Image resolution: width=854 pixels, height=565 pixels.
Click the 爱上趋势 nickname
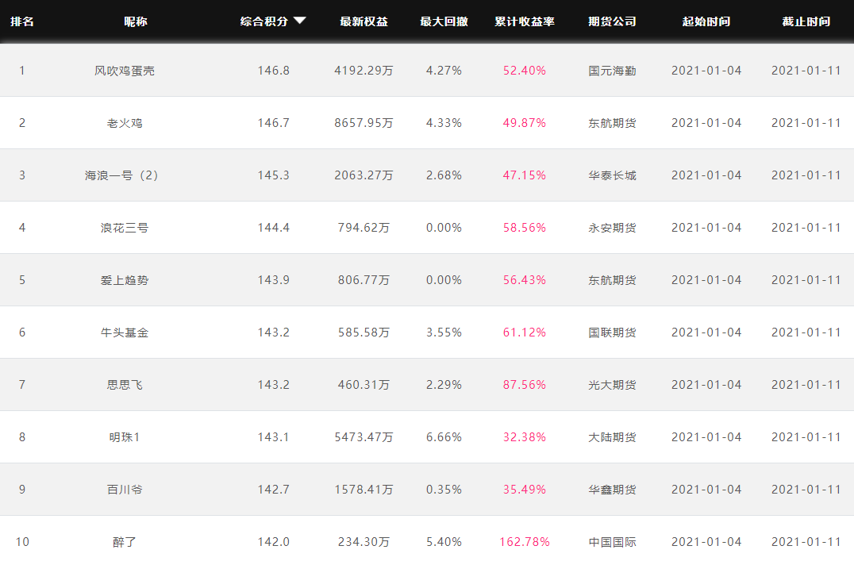(x=125, y=280)
